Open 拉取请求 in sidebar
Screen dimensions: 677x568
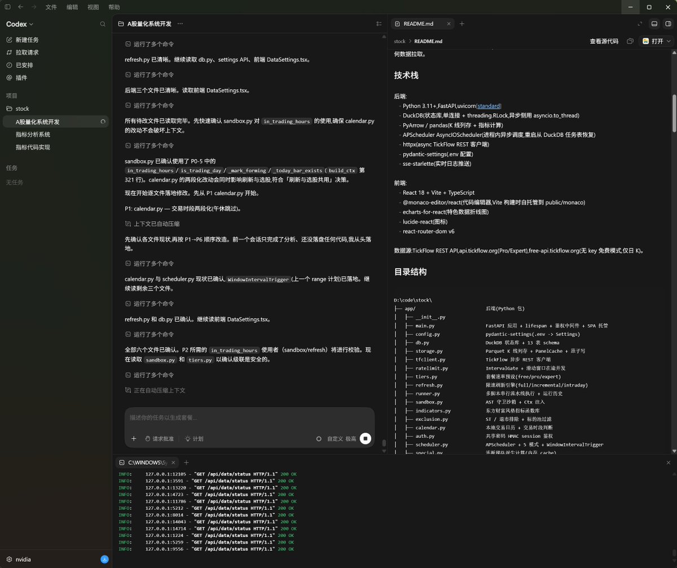[56, 52]
